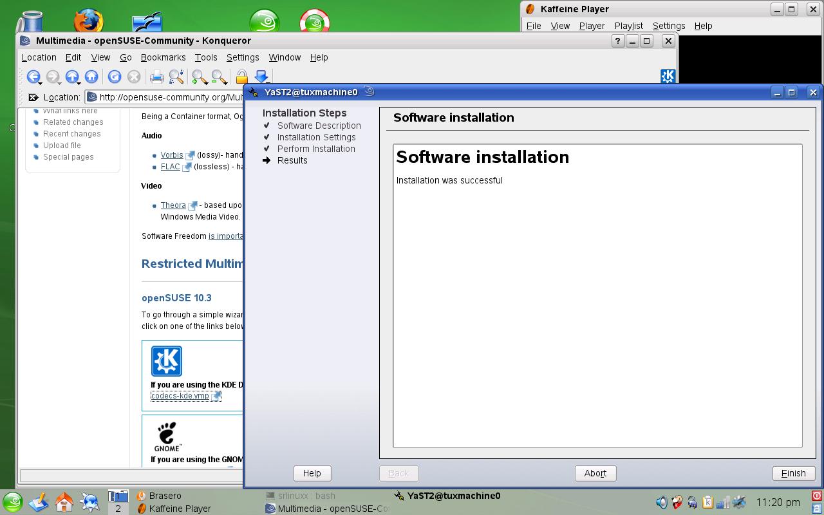
Task: Lock the session using the panel lock icon
Action: tap(817, 508)
